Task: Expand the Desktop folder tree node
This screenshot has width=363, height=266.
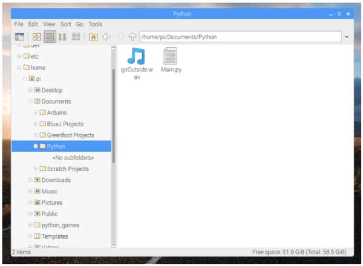Action: [30, 90]
